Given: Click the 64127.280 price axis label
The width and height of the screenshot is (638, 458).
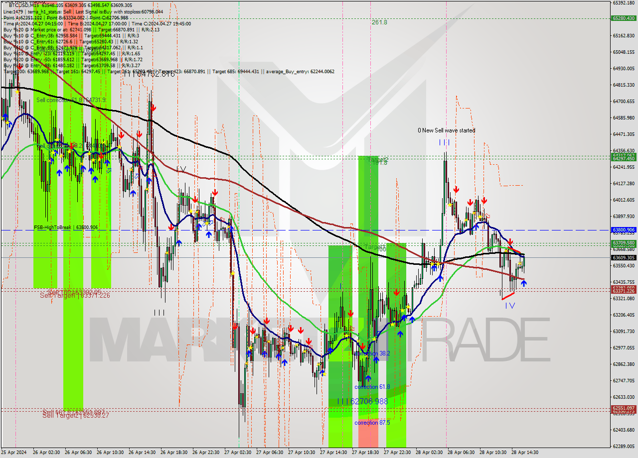Looking at the screenshot, I should (x=623, y=183).
